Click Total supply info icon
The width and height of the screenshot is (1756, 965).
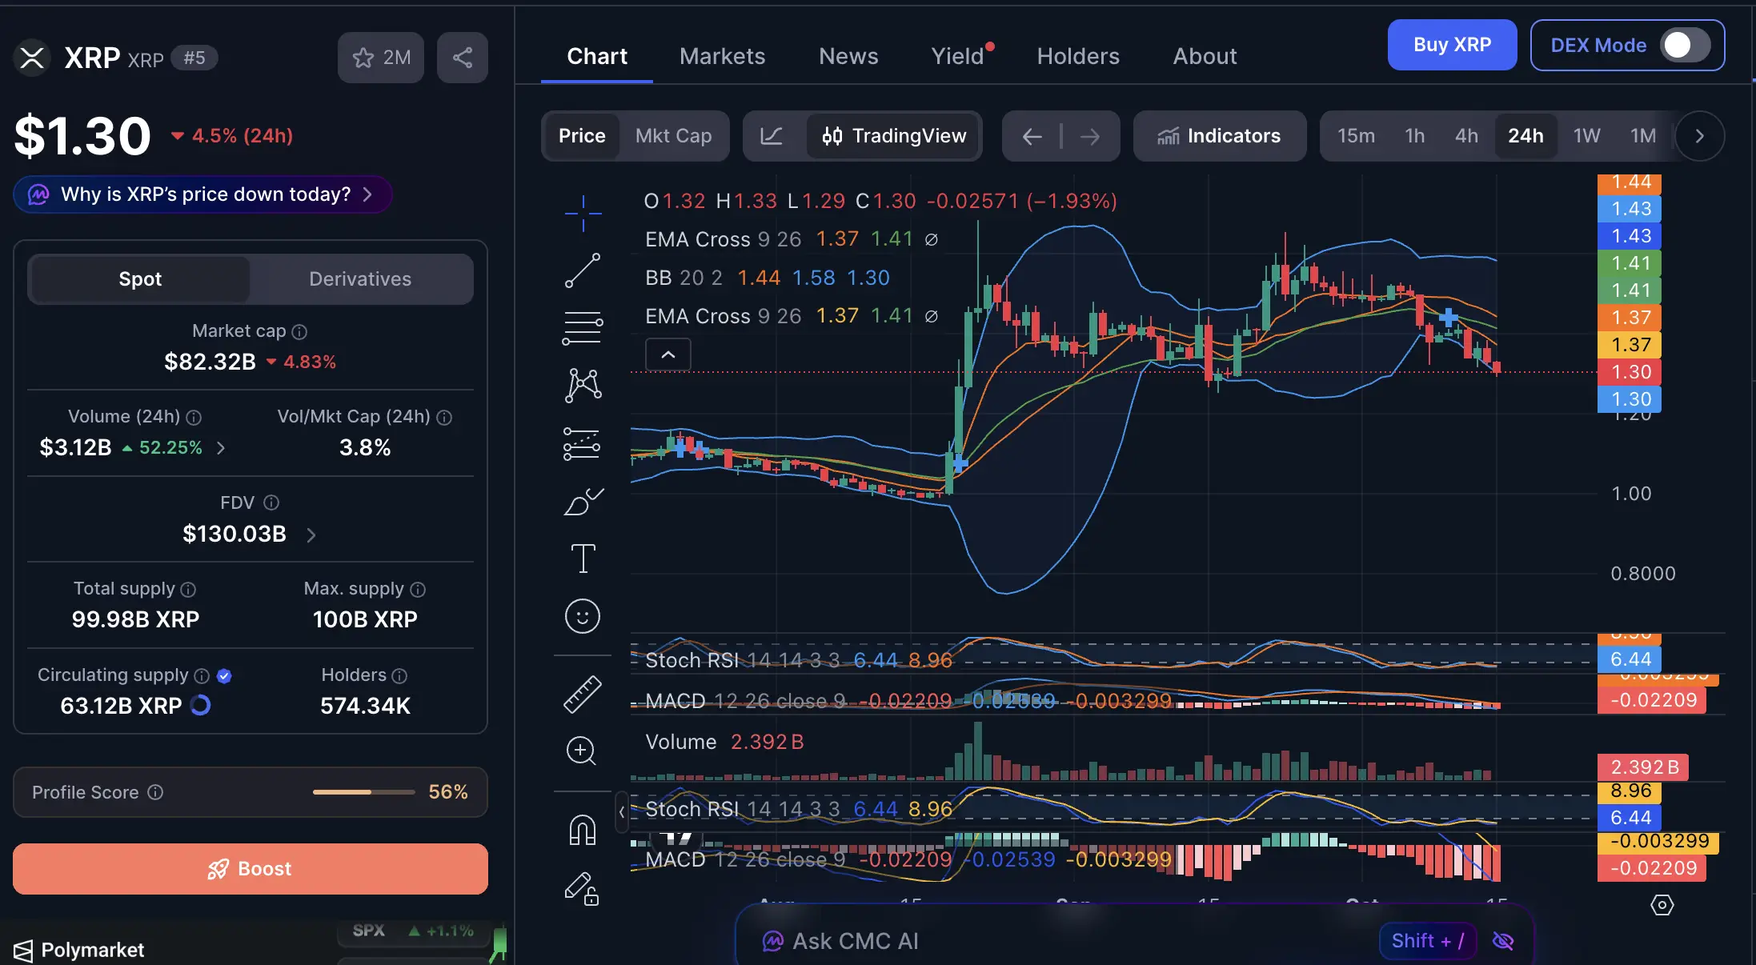(188, 590)
